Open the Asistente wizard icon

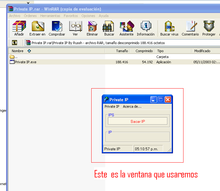[x=127, y=26]
